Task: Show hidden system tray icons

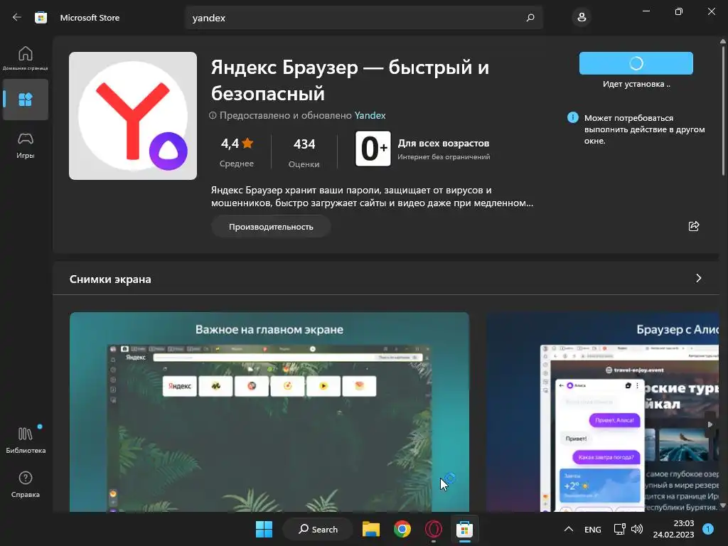Action: pos(568,529)
